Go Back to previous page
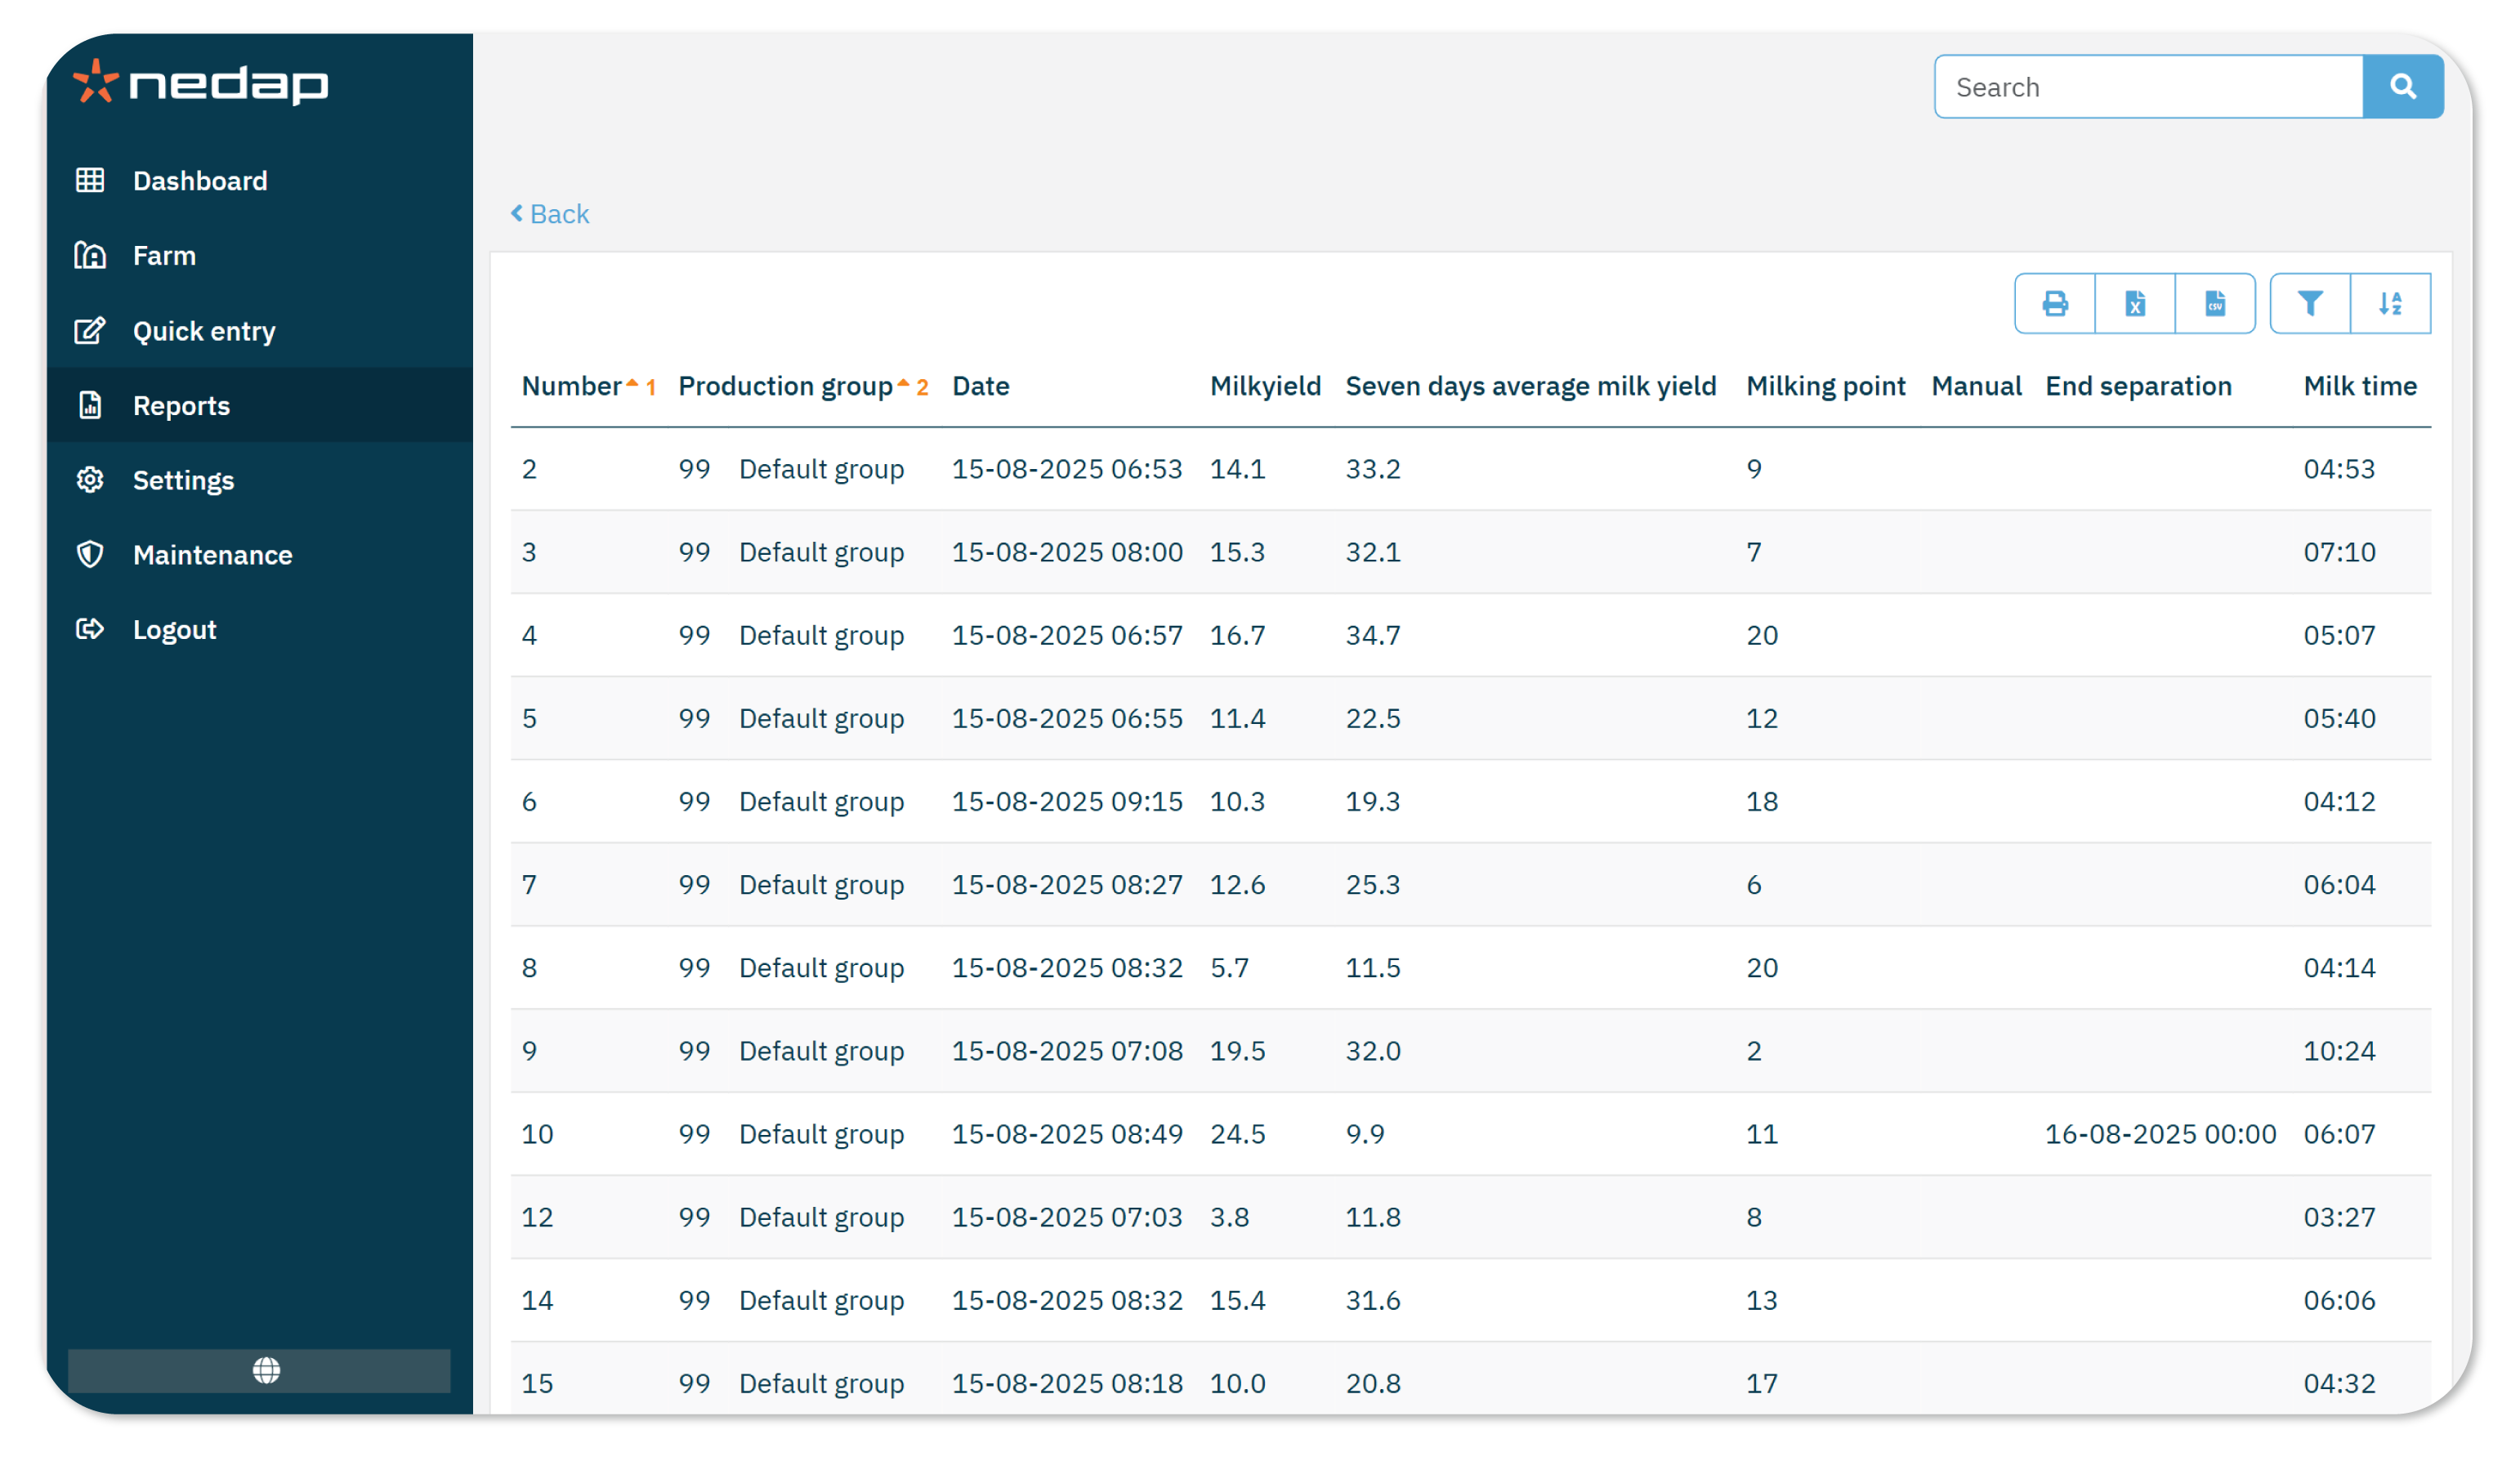The image size is (2520, 1461). click(550, 214)
